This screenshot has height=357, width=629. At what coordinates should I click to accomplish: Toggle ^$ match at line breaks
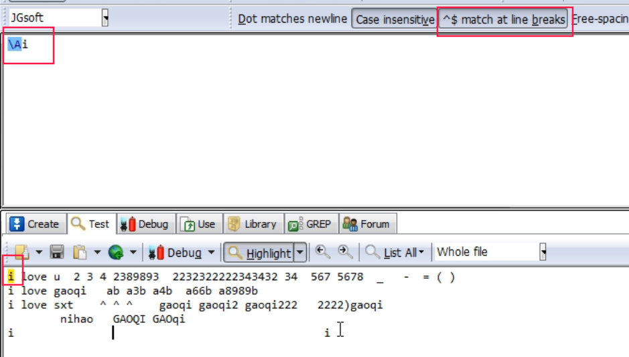pos(504,19)
